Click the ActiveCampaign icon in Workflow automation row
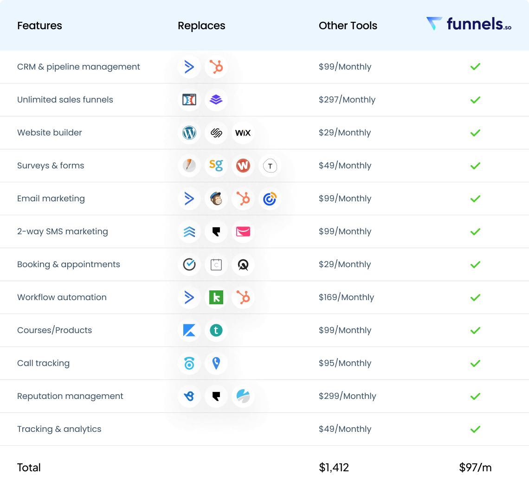The image size is (529, 488). click(189, 297)
